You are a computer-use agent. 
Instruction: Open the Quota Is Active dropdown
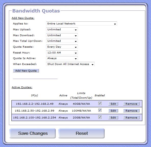point(62,58)
